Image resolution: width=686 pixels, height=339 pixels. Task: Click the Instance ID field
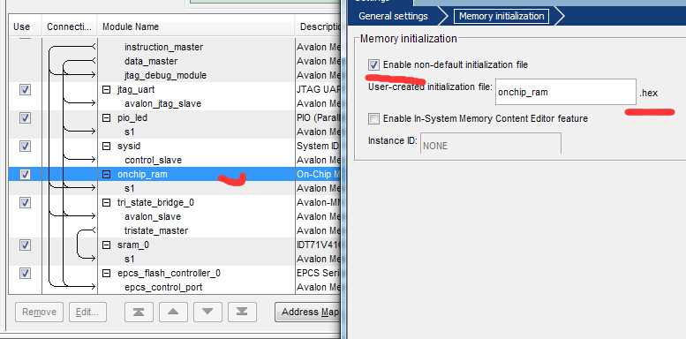click(x=490, y=145)
